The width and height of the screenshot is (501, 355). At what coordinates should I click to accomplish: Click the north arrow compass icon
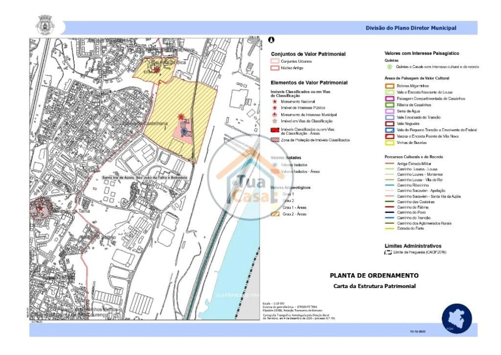point(271,39)
